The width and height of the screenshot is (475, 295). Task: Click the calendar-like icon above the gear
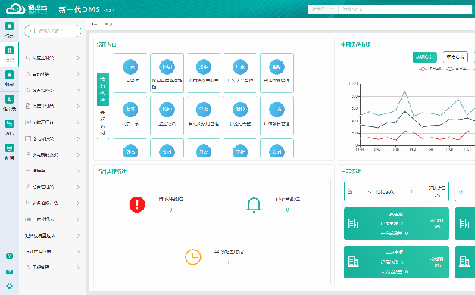pyautogui.click(x=9, y=271)
